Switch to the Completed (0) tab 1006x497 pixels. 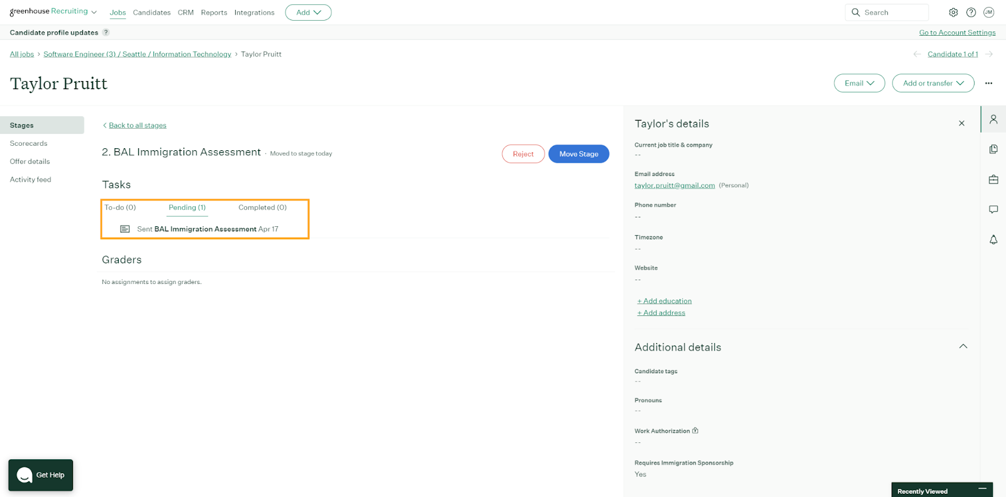262,207
